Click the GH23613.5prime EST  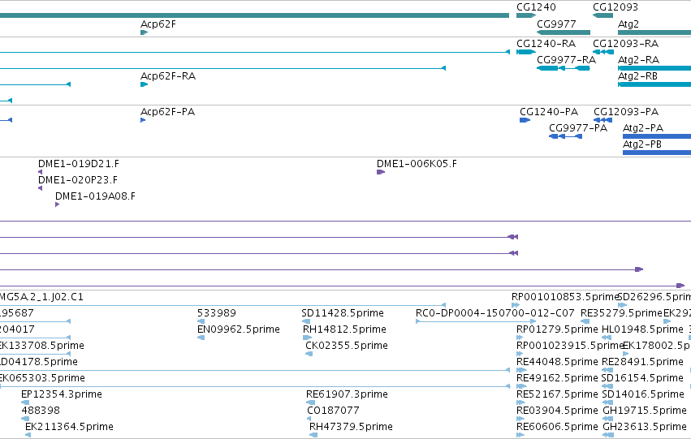[x=607, y=435]
